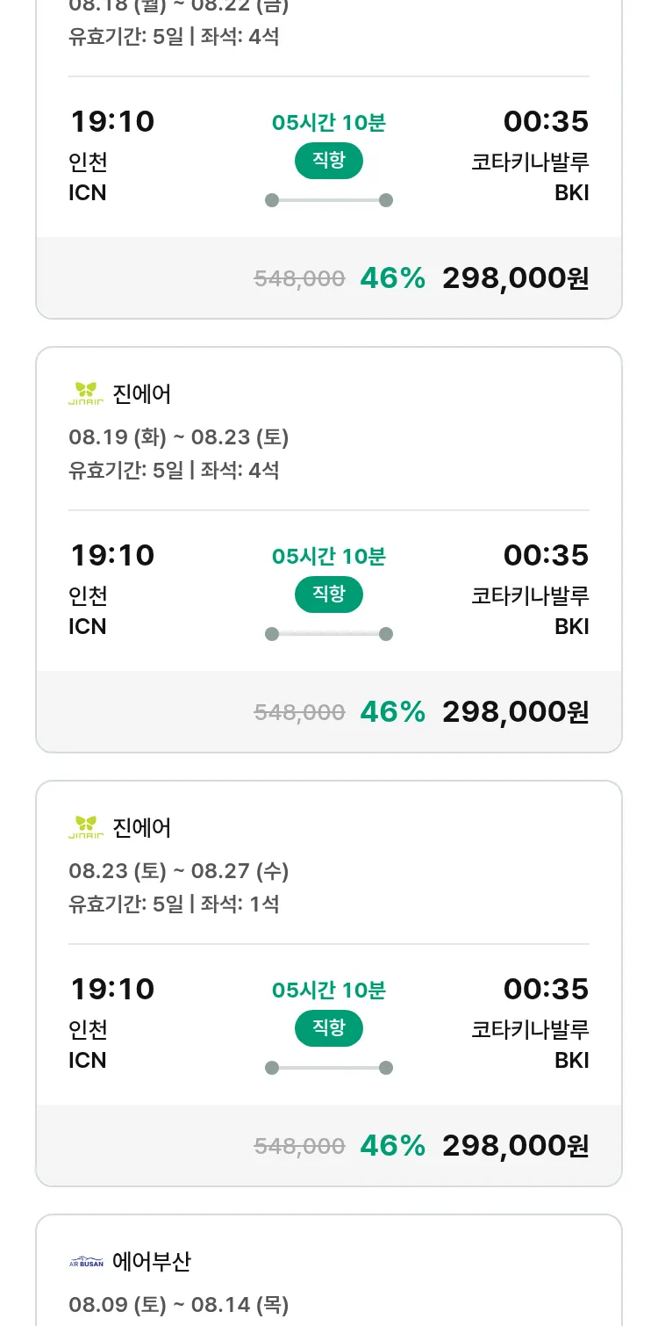Click the route line in the 08.23 flight card
Screen dimensions: 658x1326
(328, 1068)
